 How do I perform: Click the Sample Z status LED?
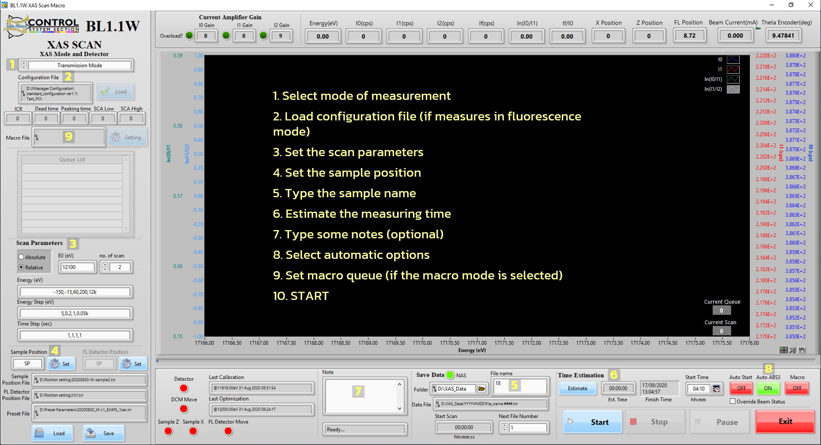[168, 431]
